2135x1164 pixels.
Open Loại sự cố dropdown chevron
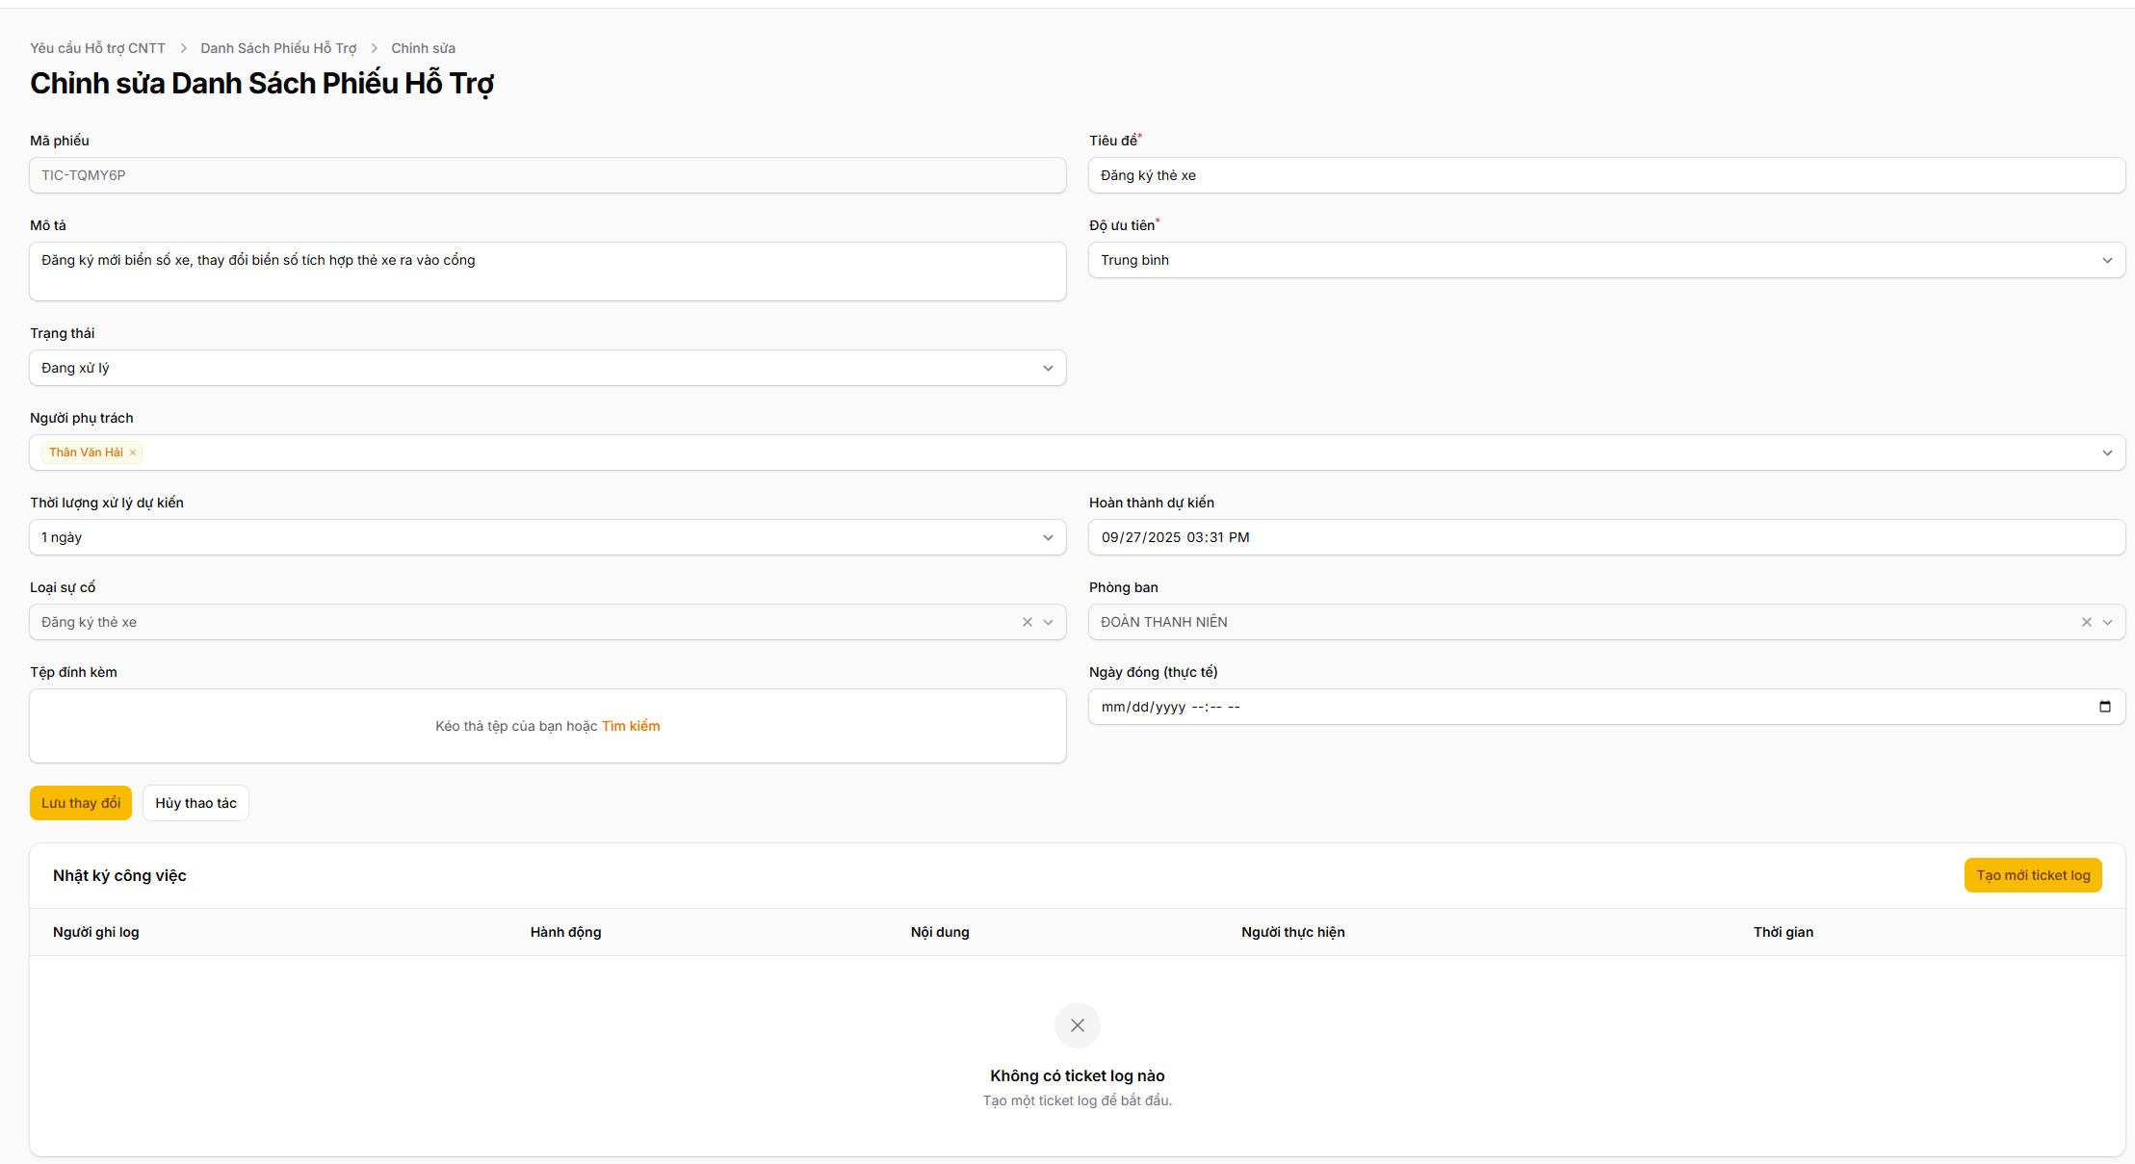click(x=1049, y=622)
